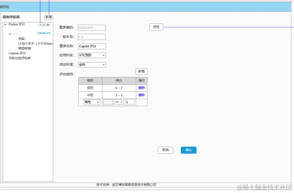Image resolution: width=294 pixels, height=193 pixels.
Task: Click 新增 button next to 量表评估项
Action: point(49,17)
